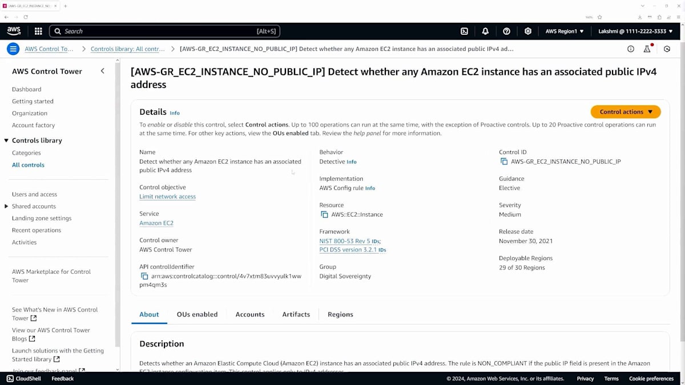Select All controls in the sidebar
The width and height of the screenshot is (685, 385).
click(28, 165)
